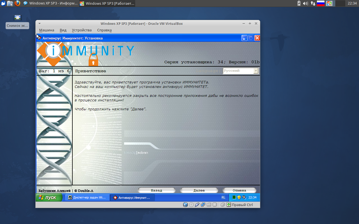359x224 pixels.
Task: Click the Снимок эк... desktop file label
Action: click(18, 26)
